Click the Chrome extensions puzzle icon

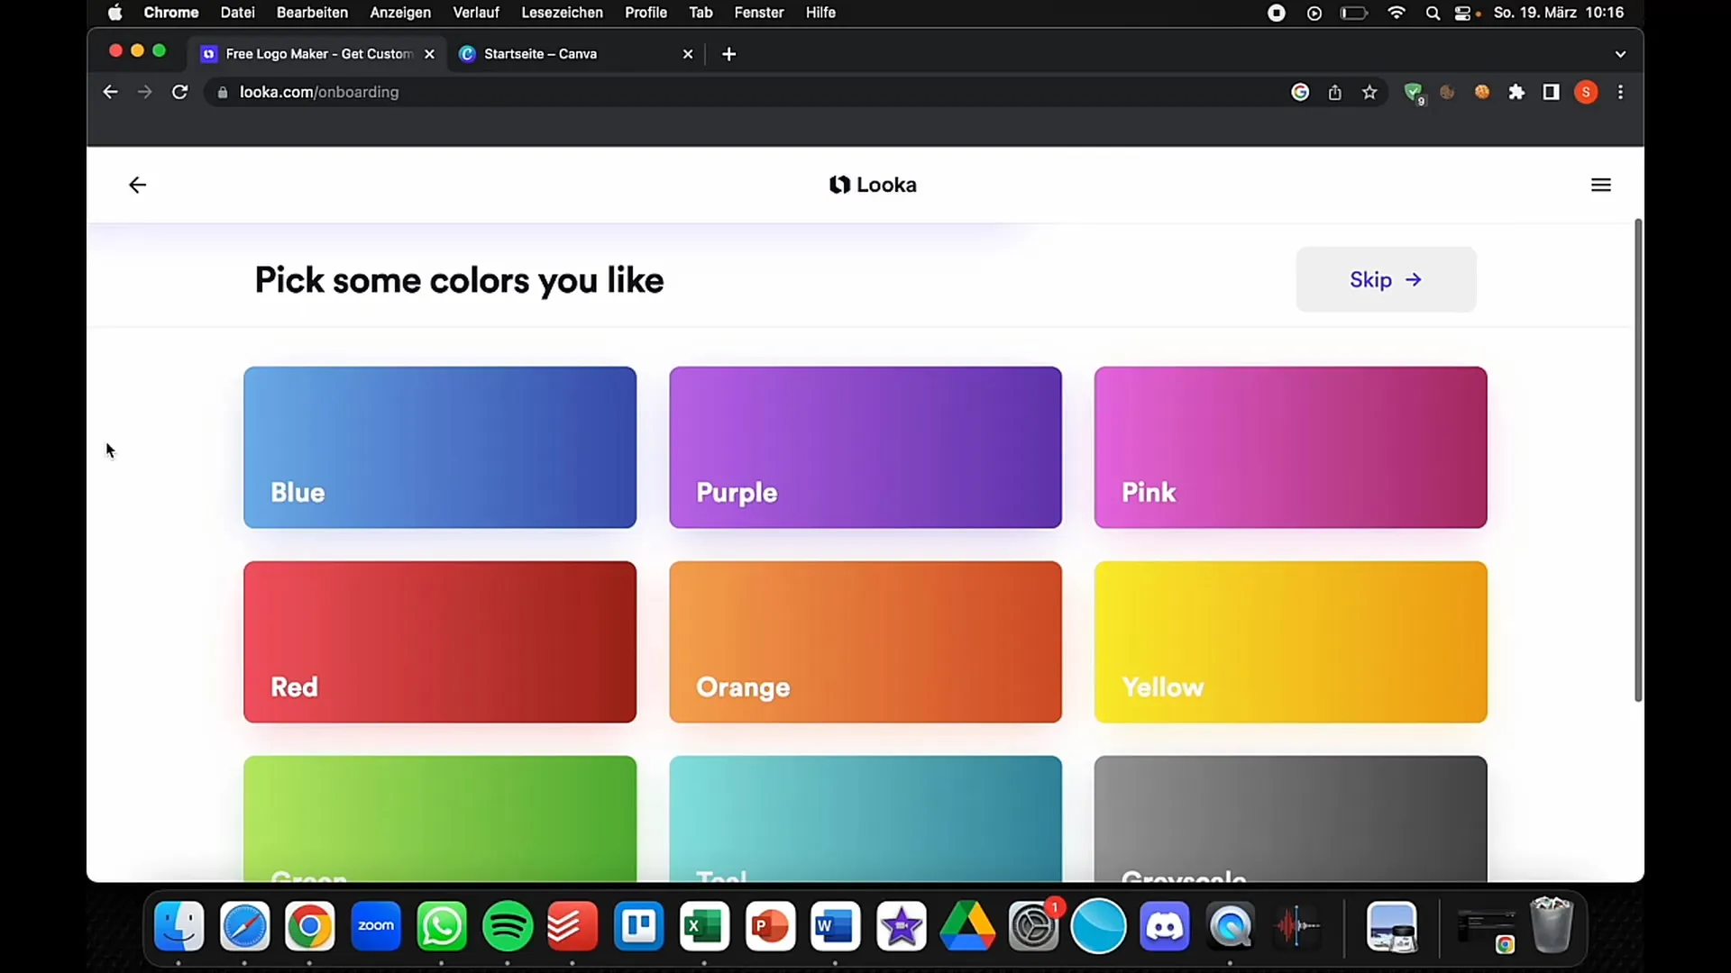pyautogui.click(x=1517, y=93)
